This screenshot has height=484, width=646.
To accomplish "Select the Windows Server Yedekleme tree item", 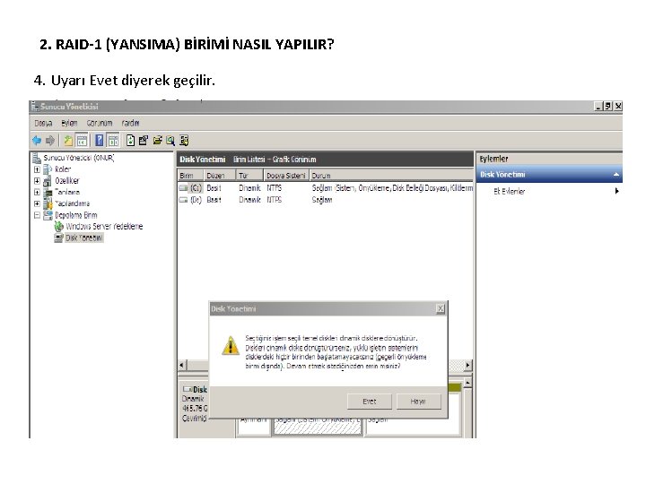I will [x=104, y=227].
